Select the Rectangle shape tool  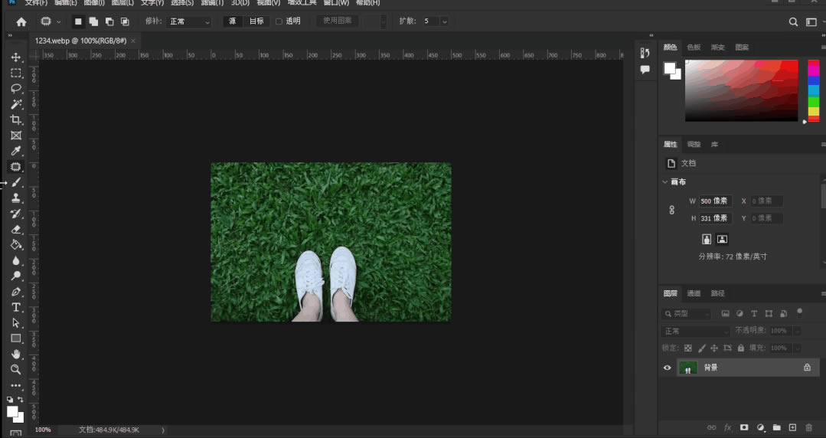click(x=16, y=338)
